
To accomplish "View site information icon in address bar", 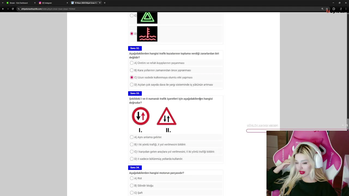I will pos(19,9).
